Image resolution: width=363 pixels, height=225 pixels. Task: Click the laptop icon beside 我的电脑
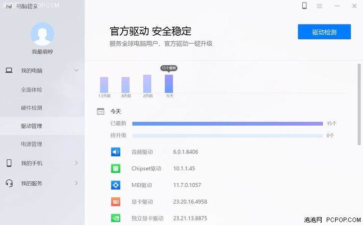click(x=9, y=71)
